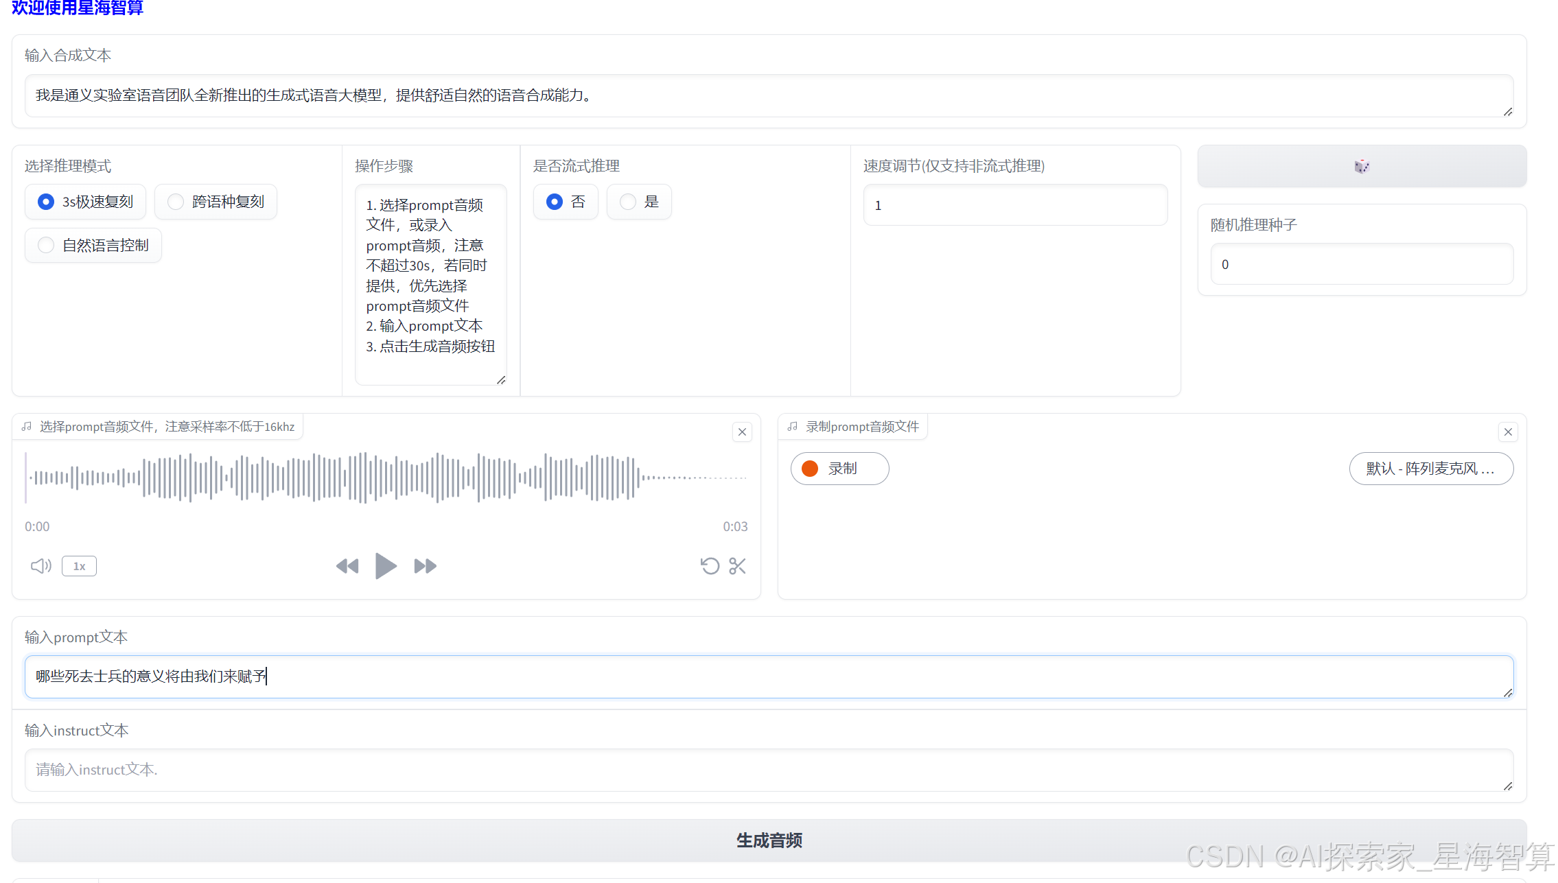Enable streaming inference with 是

[628, 202]
